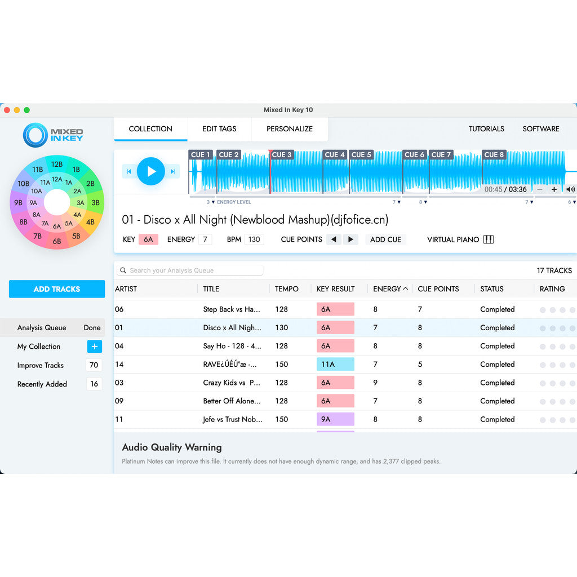
Task: Select track row 'Crazy Kids vs P...'
Action: (x=345, y=383)
